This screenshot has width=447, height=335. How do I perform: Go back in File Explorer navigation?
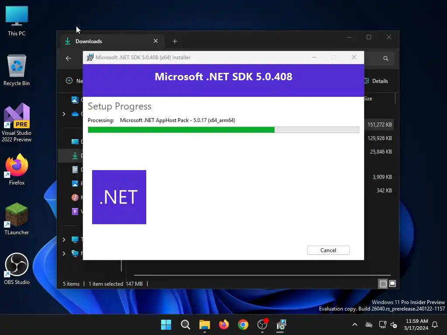69,58
